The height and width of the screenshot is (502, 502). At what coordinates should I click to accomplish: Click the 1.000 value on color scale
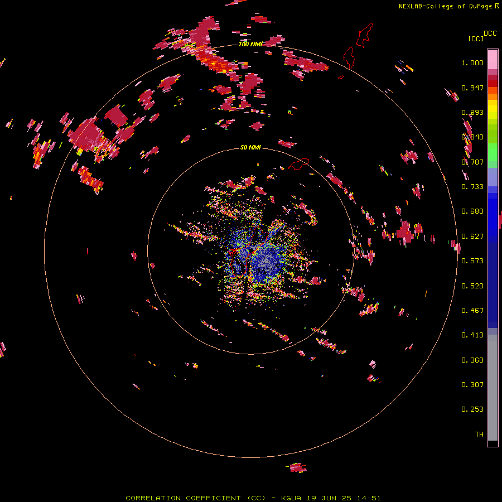472,62
